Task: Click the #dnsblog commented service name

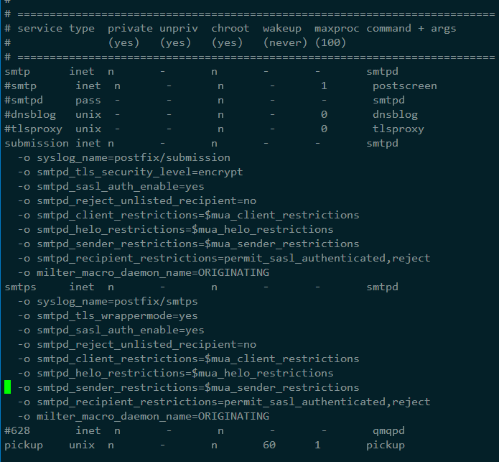Action: point(30,114)
